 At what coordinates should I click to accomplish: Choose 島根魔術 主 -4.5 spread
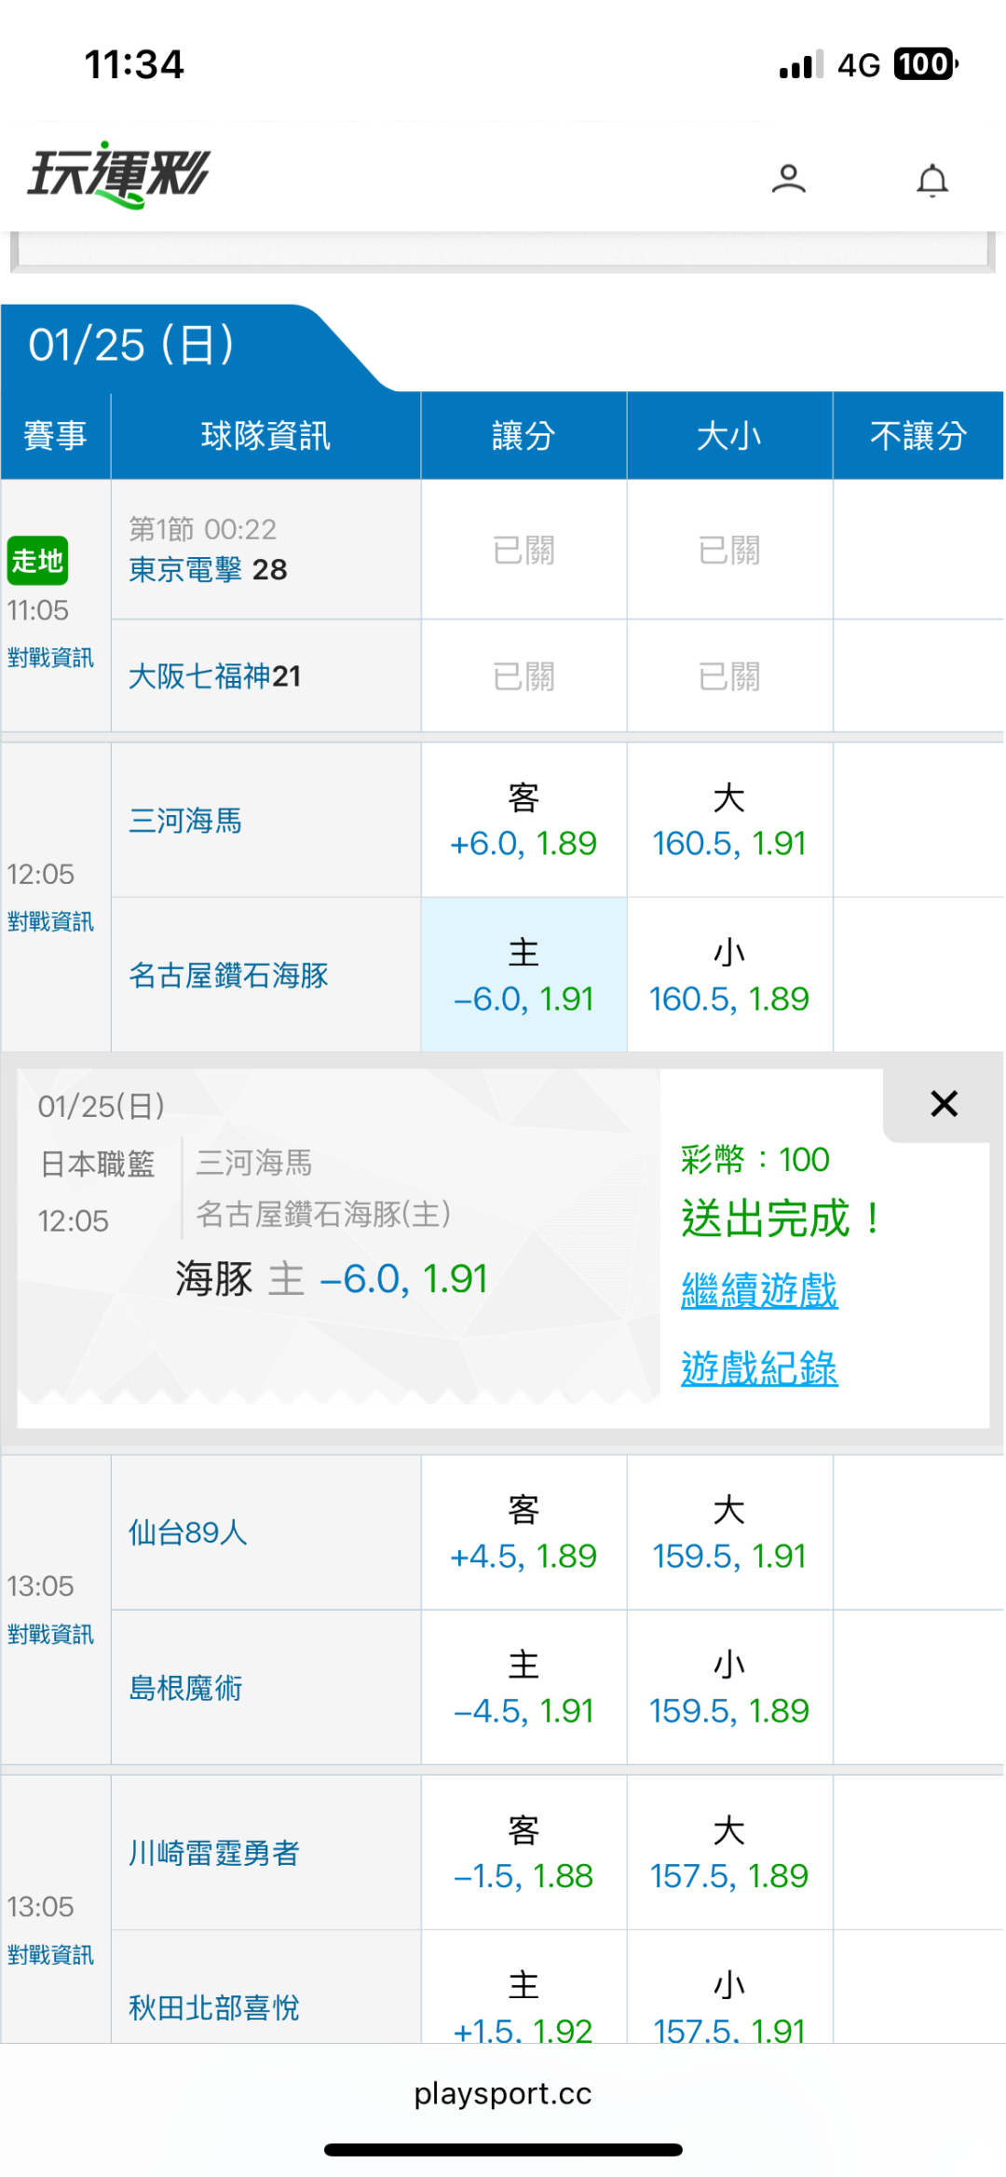523,1688
